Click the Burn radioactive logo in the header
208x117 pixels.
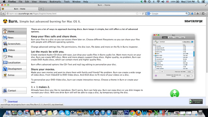(5, 21)
